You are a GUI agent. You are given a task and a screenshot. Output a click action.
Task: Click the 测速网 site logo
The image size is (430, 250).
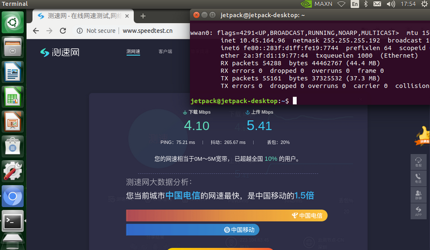click(x=60, y=52)
